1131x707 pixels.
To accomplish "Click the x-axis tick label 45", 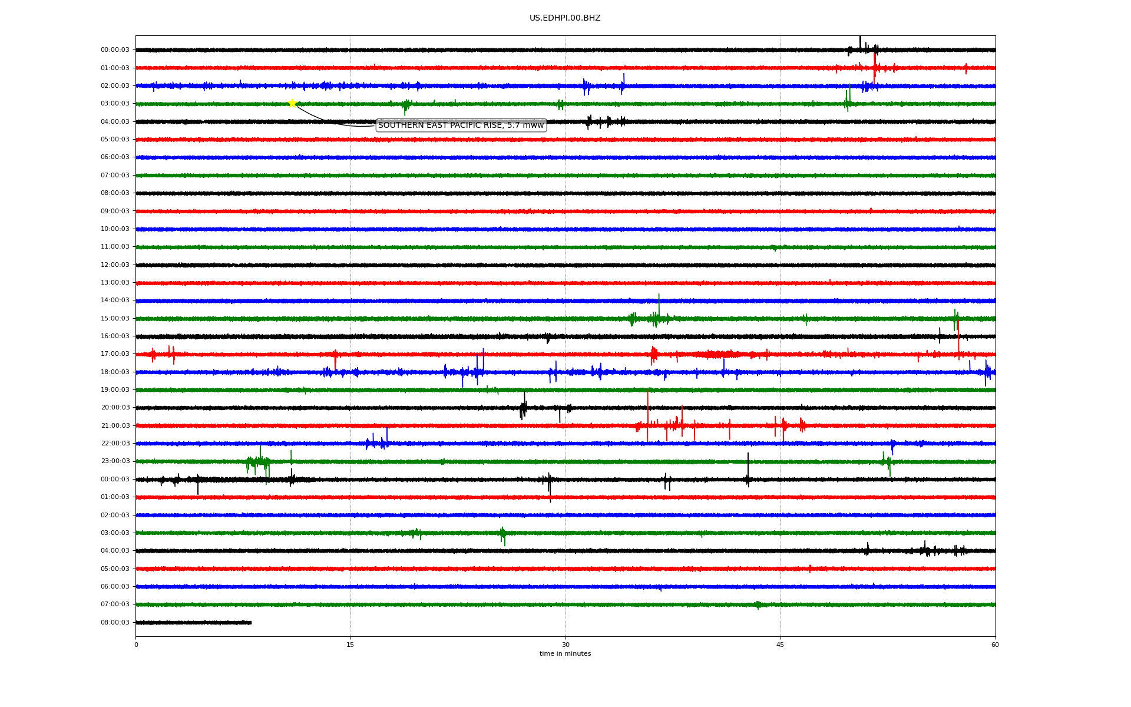I will (x=781, y=645).
